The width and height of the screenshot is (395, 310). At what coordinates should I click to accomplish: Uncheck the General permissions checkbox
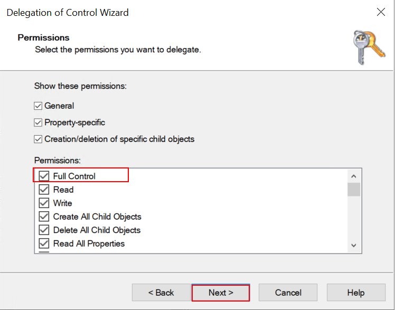[38, 106]
